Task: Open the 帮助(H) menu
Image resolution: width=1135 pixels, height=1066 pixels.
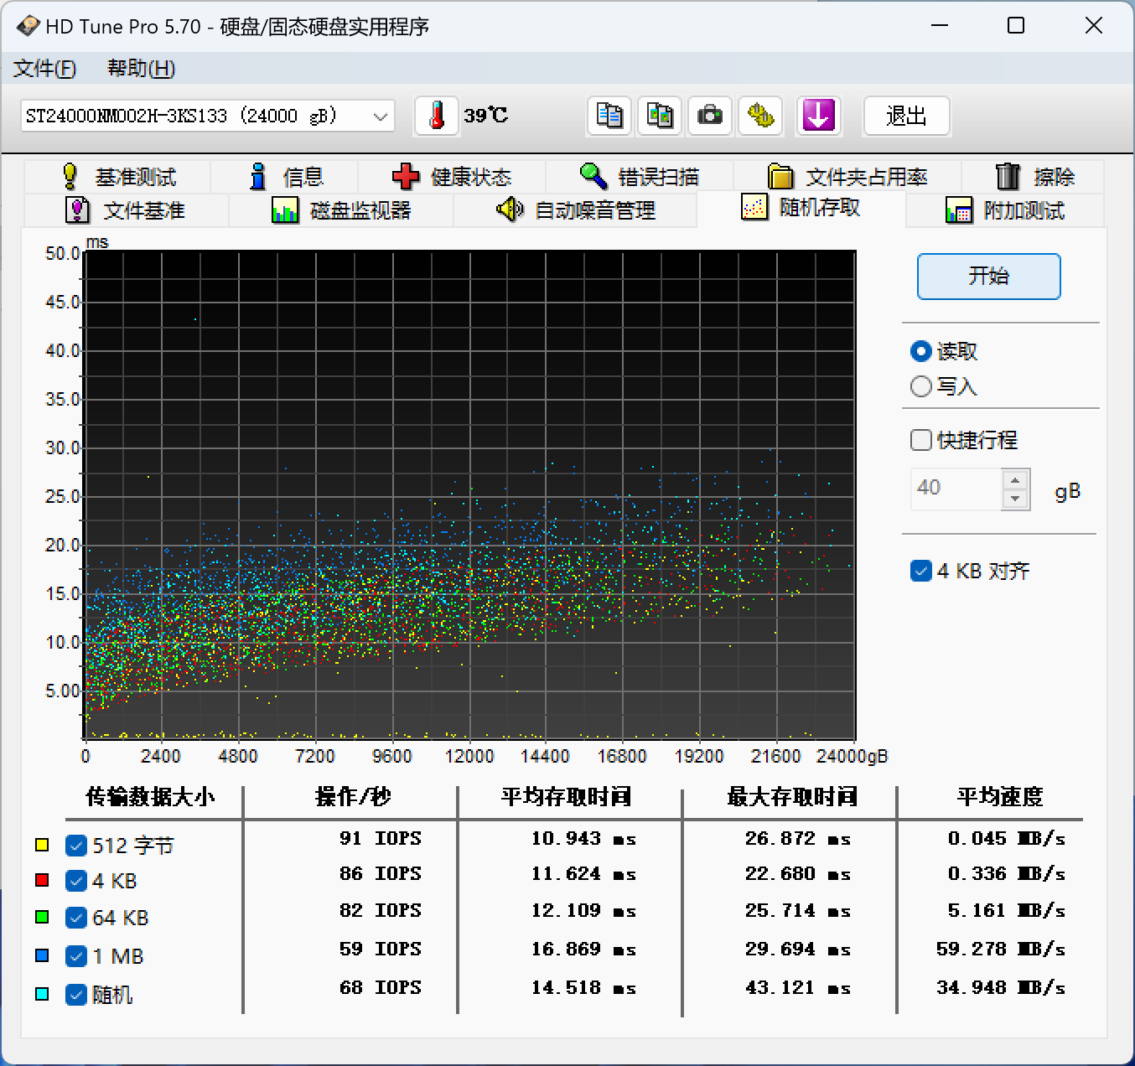Action: (141, 69)
